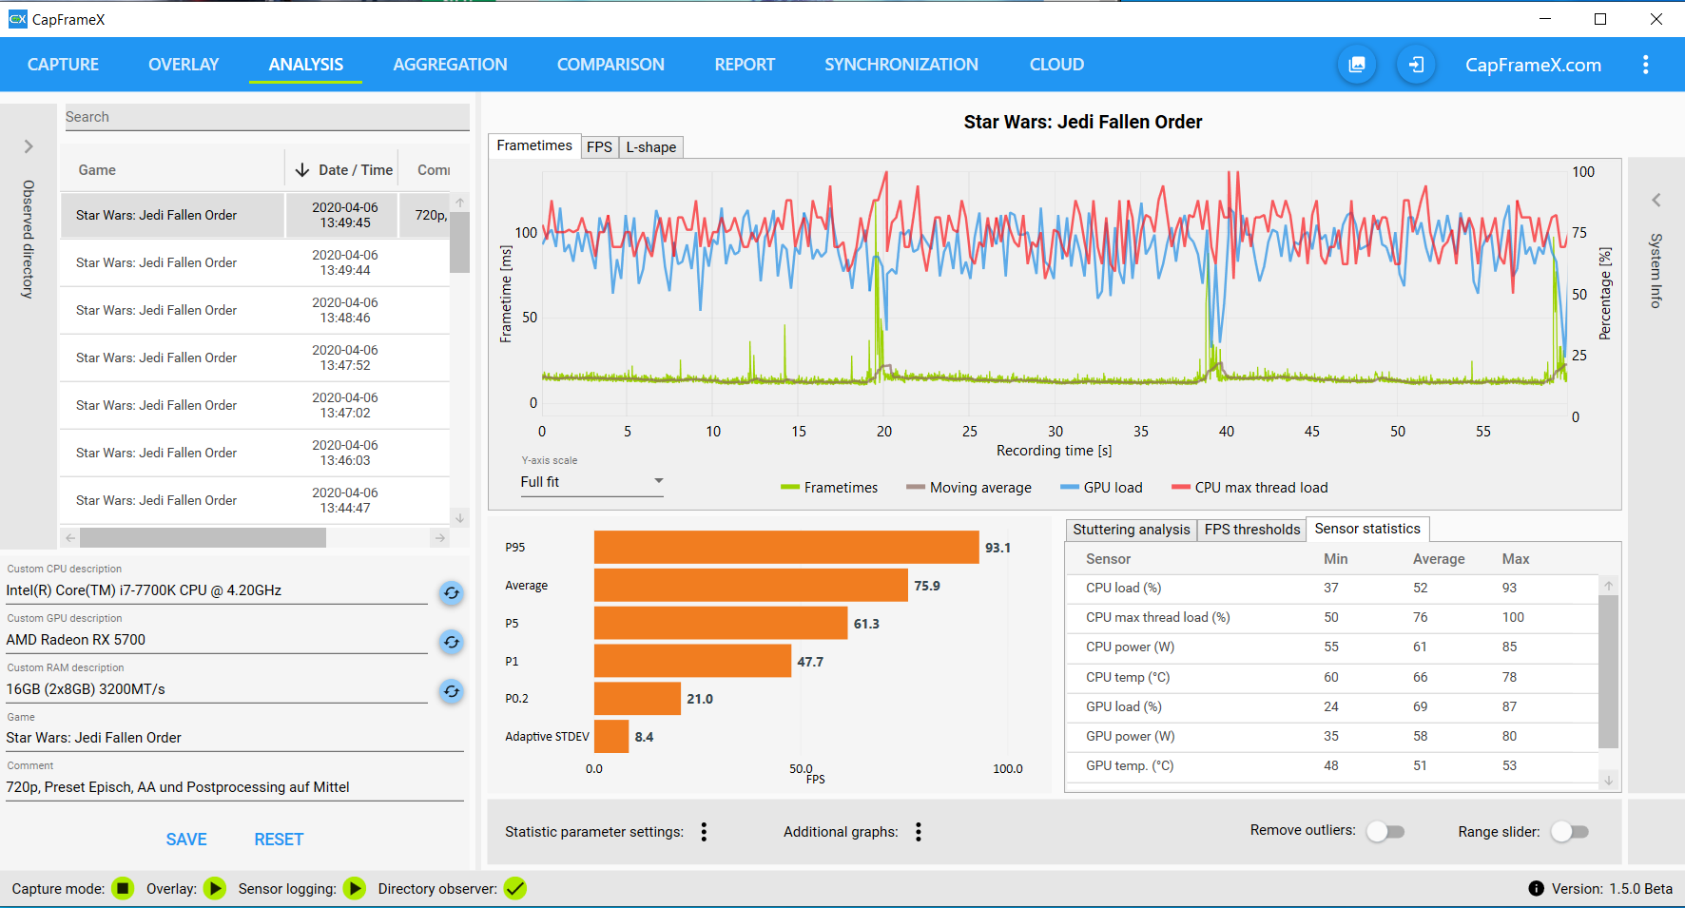Open the Y-axis scale Full fit dropdown
Viewport: 1685px width, 908px height.
coord(591,482)
